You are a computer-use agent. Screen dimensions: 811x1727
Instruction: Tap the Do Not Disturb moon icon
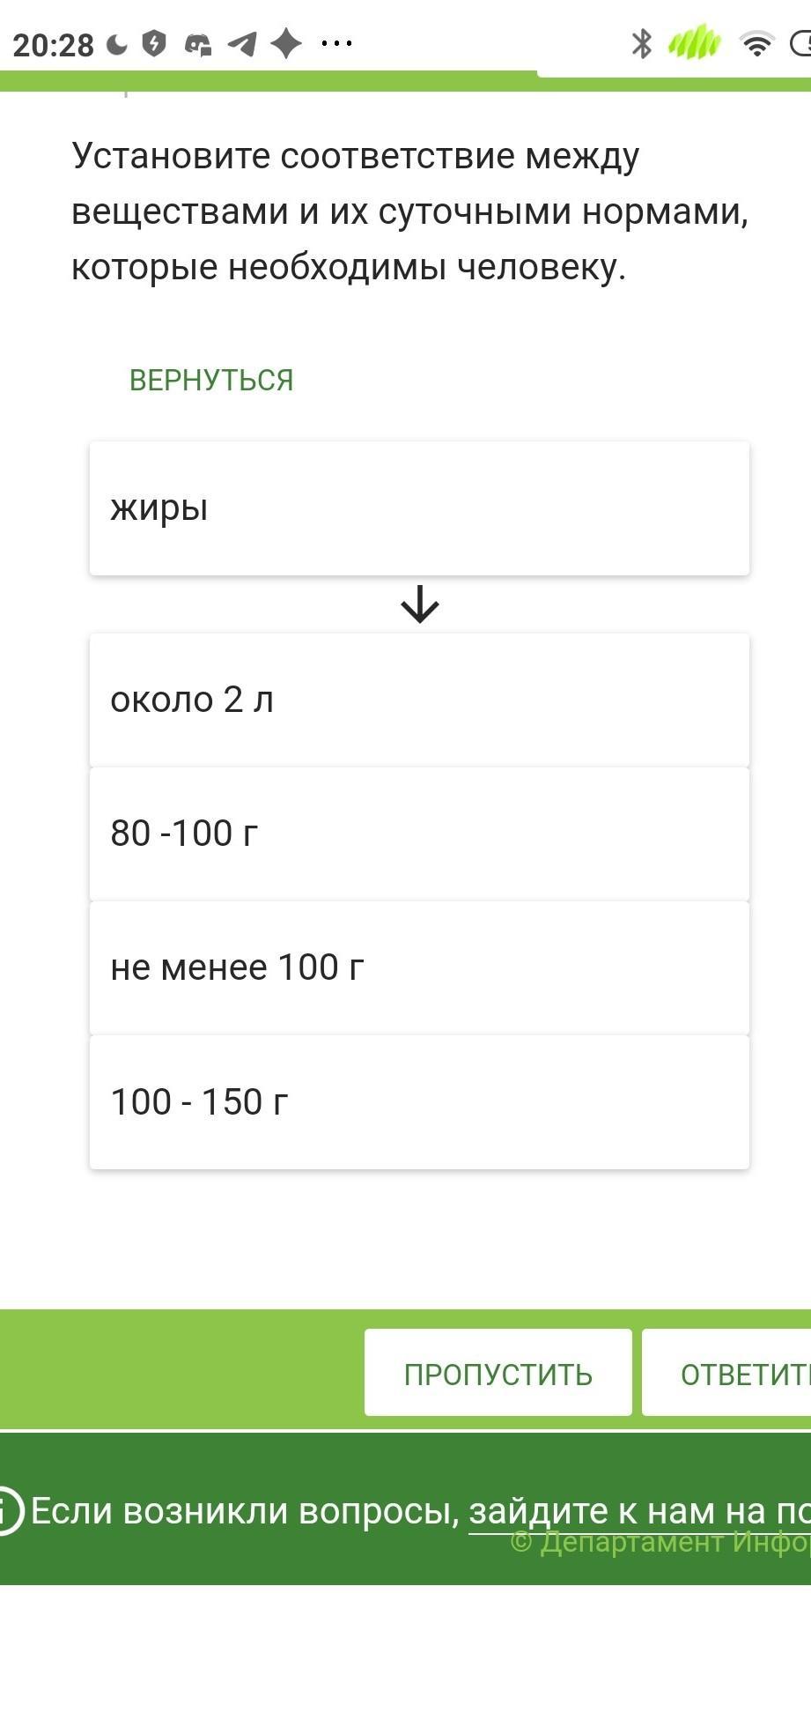coord(117,44)
